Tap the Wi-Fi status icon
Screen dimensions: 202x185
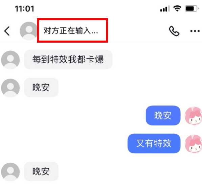pos(177,8)
